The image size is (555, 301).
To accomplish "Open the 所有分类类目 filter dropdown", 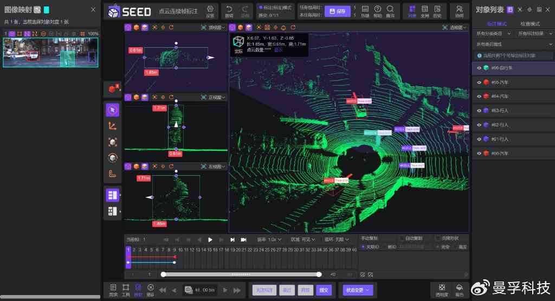I will 493,33.
